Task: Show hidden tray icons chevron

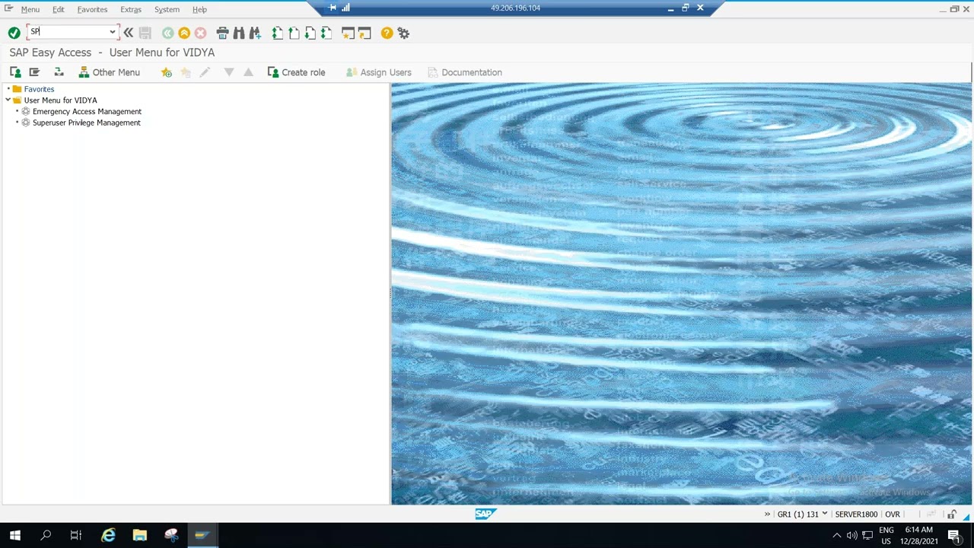Action: pos(836,536)
